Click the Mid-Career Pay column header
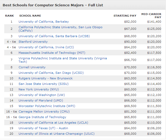The image size is (166, 140). click(151, 15)
